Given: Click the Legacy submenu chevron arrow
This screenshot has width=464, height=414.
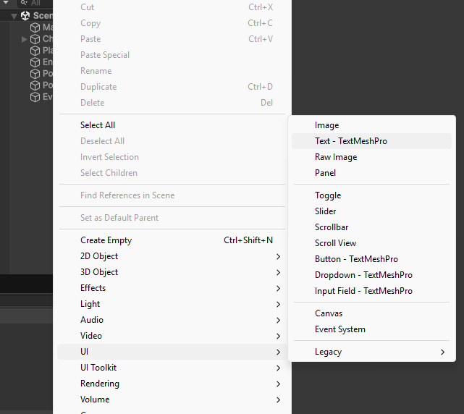Looking at the screenshot, I should coord(443,352).
